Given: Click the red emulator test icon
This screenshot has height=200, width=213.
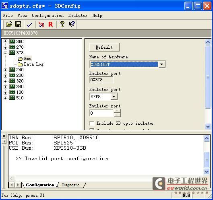Looking at the screenshot, I should pos(41,25).
